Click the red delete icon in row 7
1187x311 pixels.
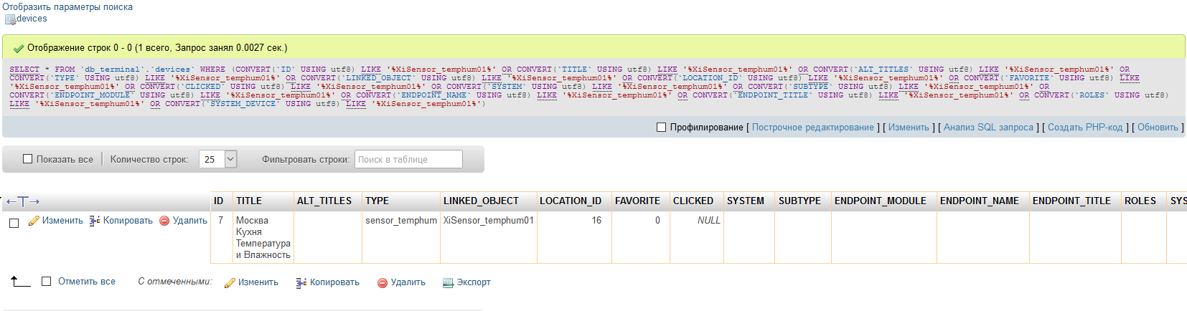[x=164, y=221]
